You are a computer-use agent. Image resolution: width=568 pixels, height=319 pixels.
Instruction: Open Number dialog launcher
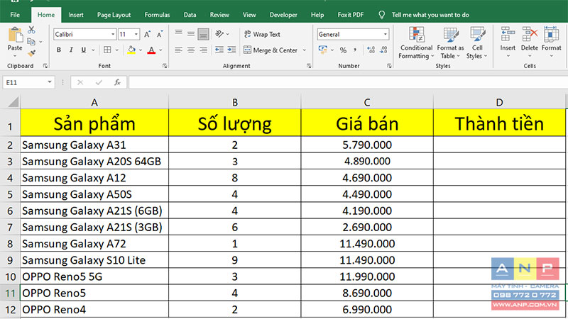pos(389,66)
